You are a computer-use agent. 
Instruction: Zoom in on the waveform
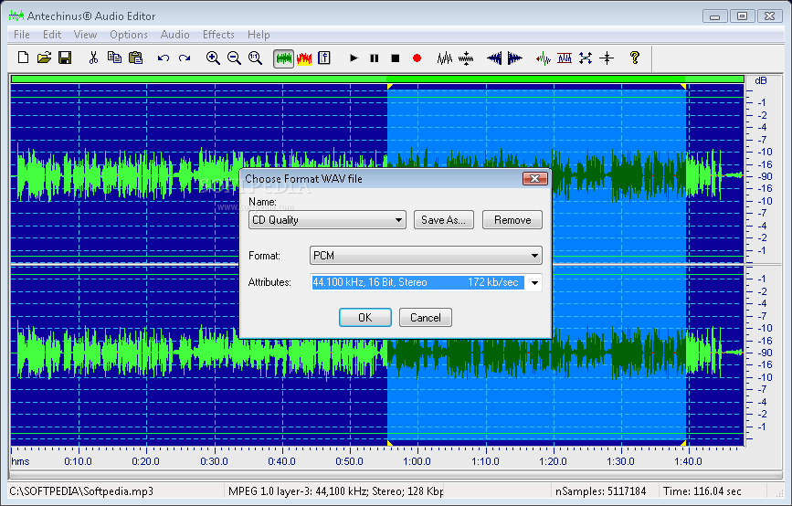[x=213, y=58]
